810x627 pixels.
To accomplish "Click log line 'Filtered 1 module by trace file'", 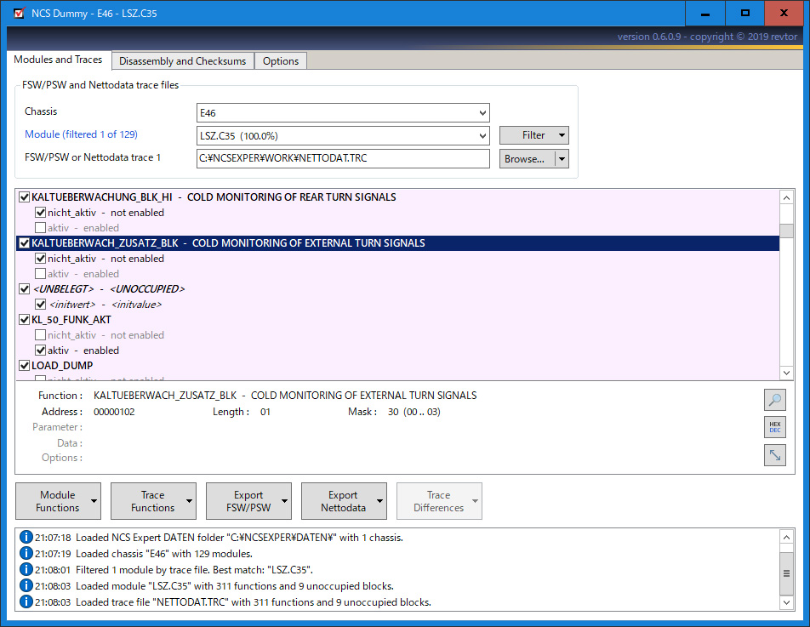I will coord(194,570).
